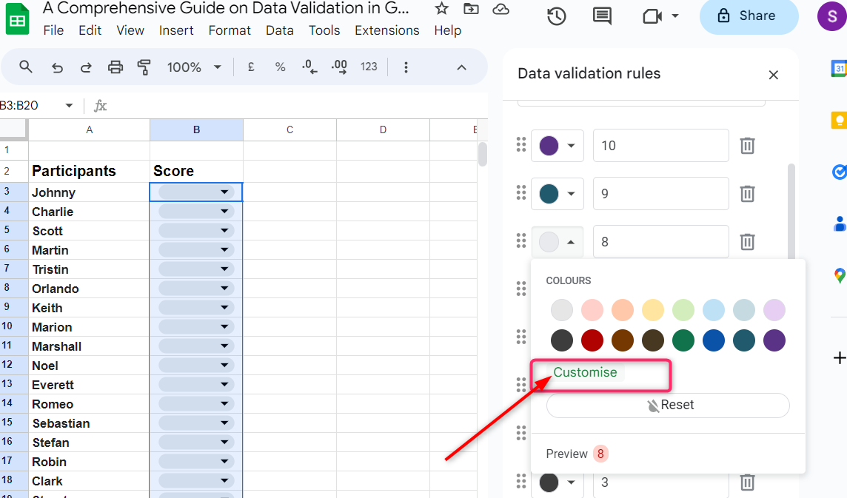This screenshot has width=847, height=498.
Task: Open the Extensions menu
Action: [x=386, y=30]
